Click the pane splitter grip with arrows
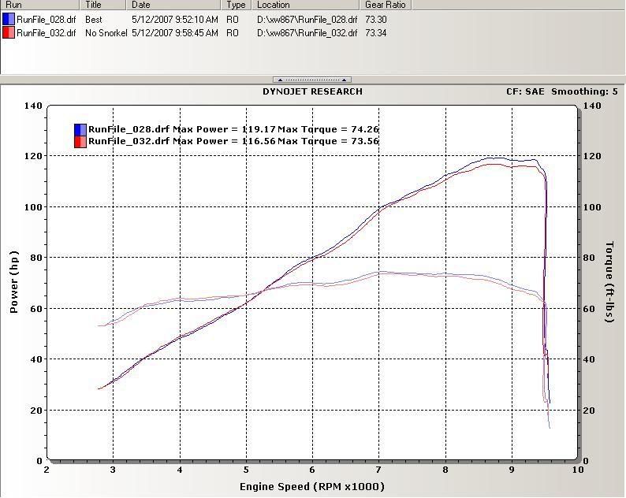Image resolution: width=626 pixels, height=498 pixels. pyautogui.click(x=312, y=80)
